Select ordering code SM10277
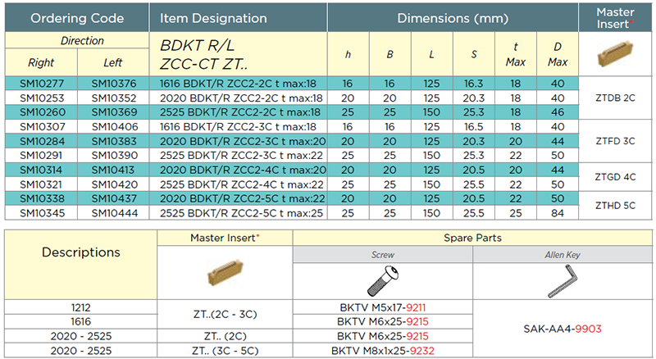Viewport: 656px width, 359px height. pyautogui.click(x=42, y=84)
